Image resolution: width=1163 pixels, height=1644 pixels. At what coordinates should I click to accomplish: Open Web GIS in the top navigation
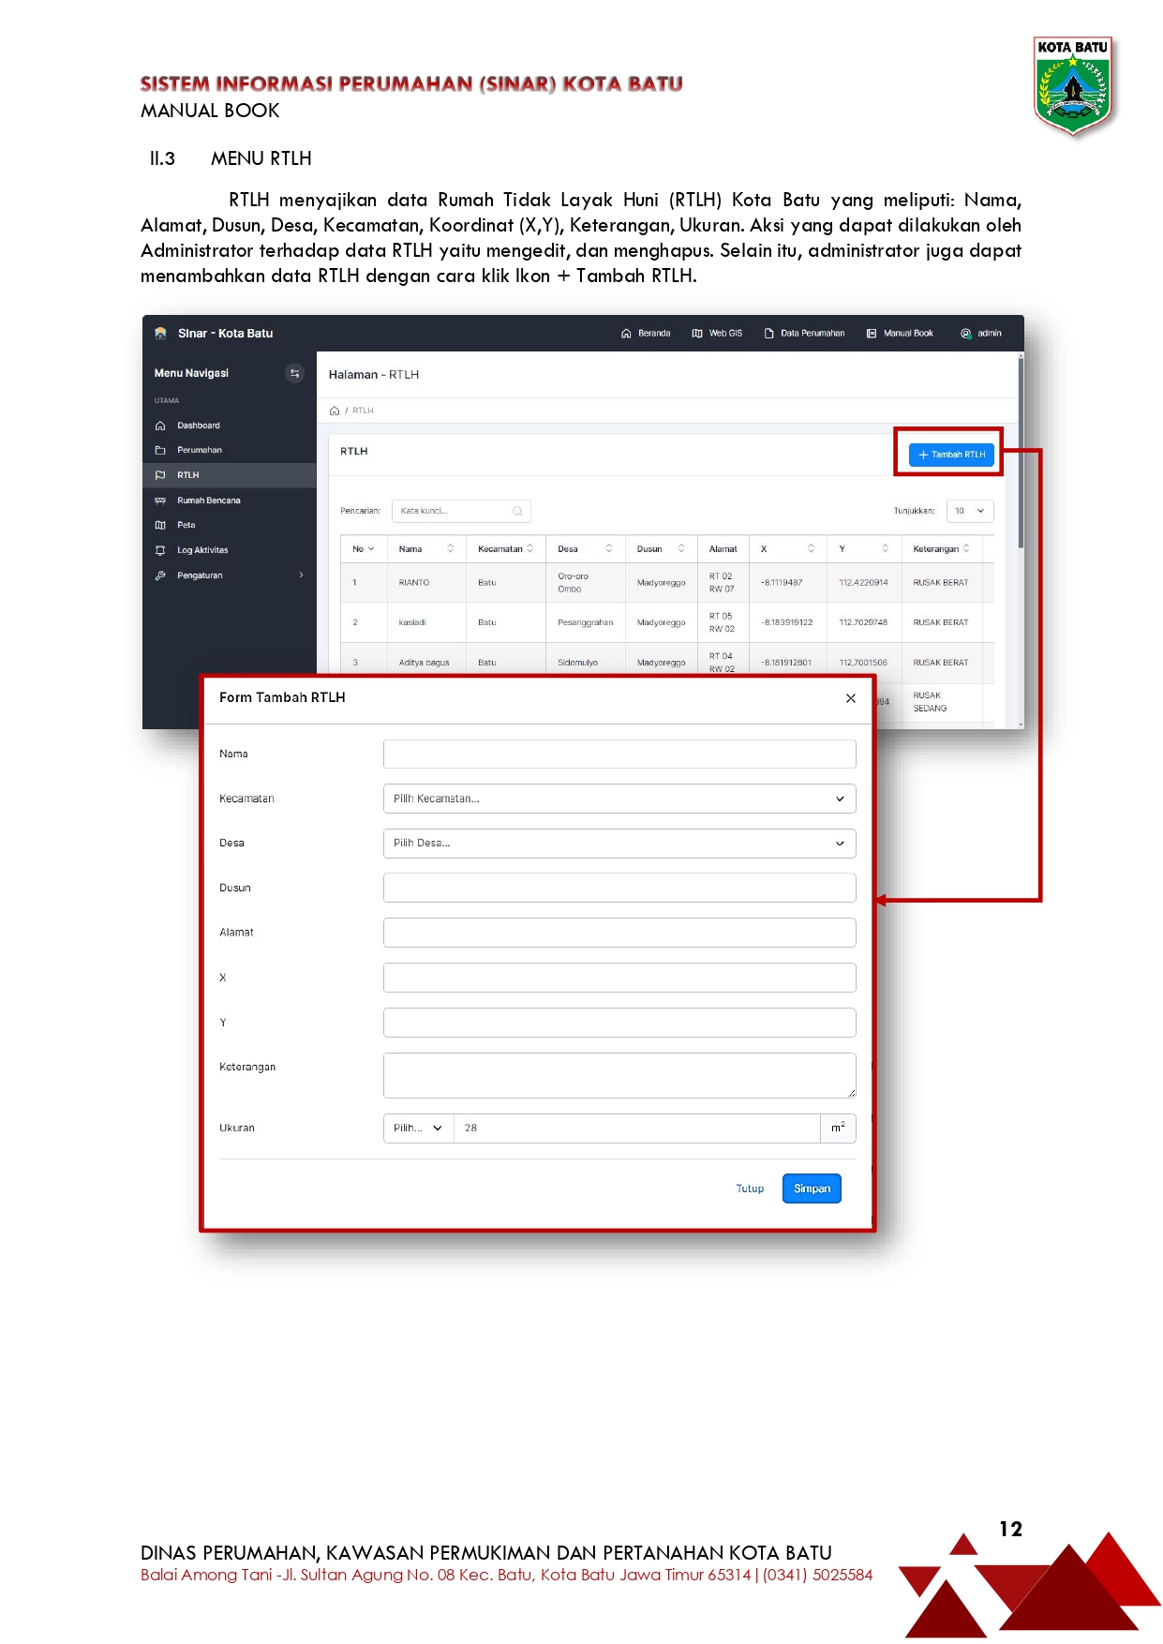(x=717, y=334)
